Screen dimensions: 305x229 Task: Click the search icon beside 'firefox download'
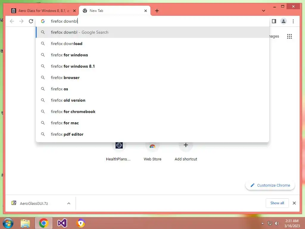click(x=43, y=44)
